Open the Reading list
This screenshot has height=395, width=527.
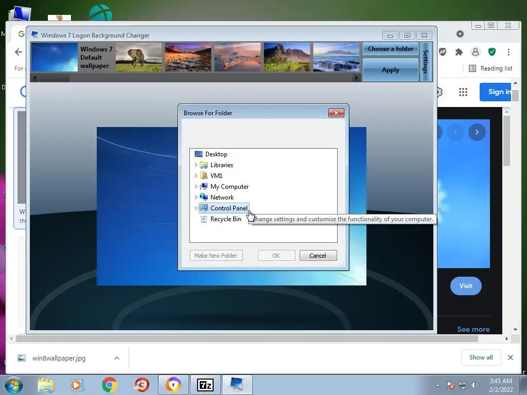pos(490,68)
